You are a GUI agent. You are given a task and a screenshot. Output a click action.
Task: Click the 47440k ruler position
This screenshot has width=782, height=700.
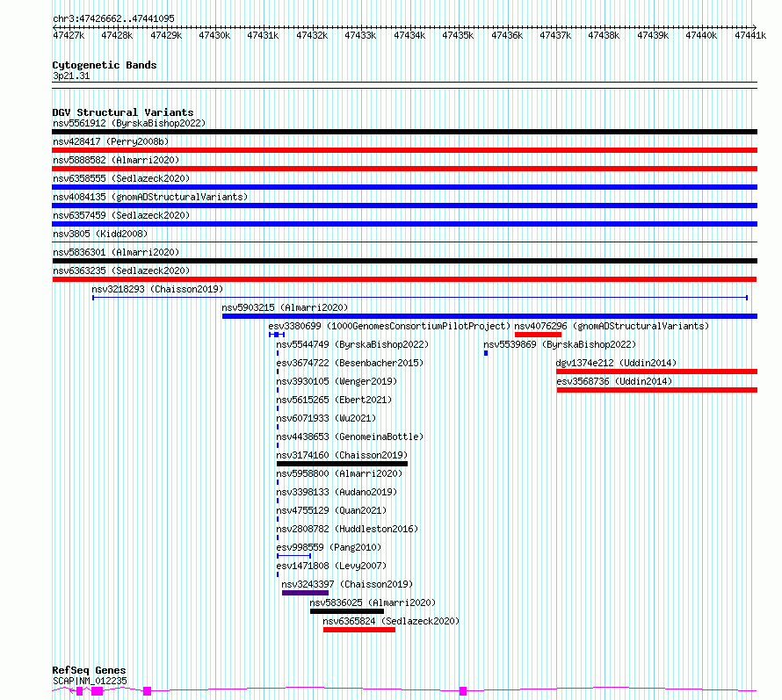tap(701, 35)
